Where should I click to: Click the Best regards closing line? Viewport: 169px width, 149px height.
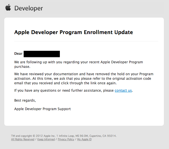click(x=25, y=100)
